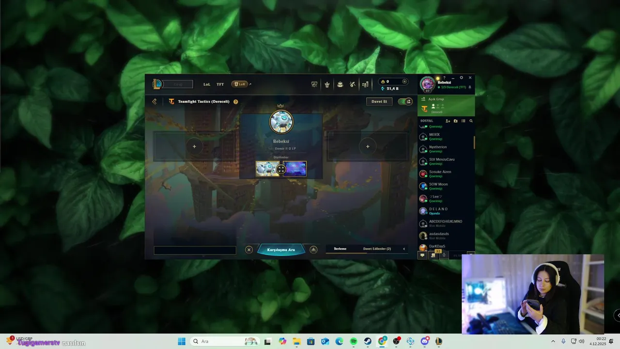The height and width of the screenshot is (349, 620).
Task: Click the expand icon between the arena thumbnails
Action: (x=281, y=169)
